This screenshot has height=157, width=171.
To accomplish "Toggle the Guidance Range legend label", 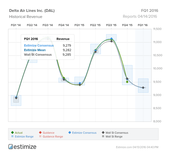I will coord(53,136).
